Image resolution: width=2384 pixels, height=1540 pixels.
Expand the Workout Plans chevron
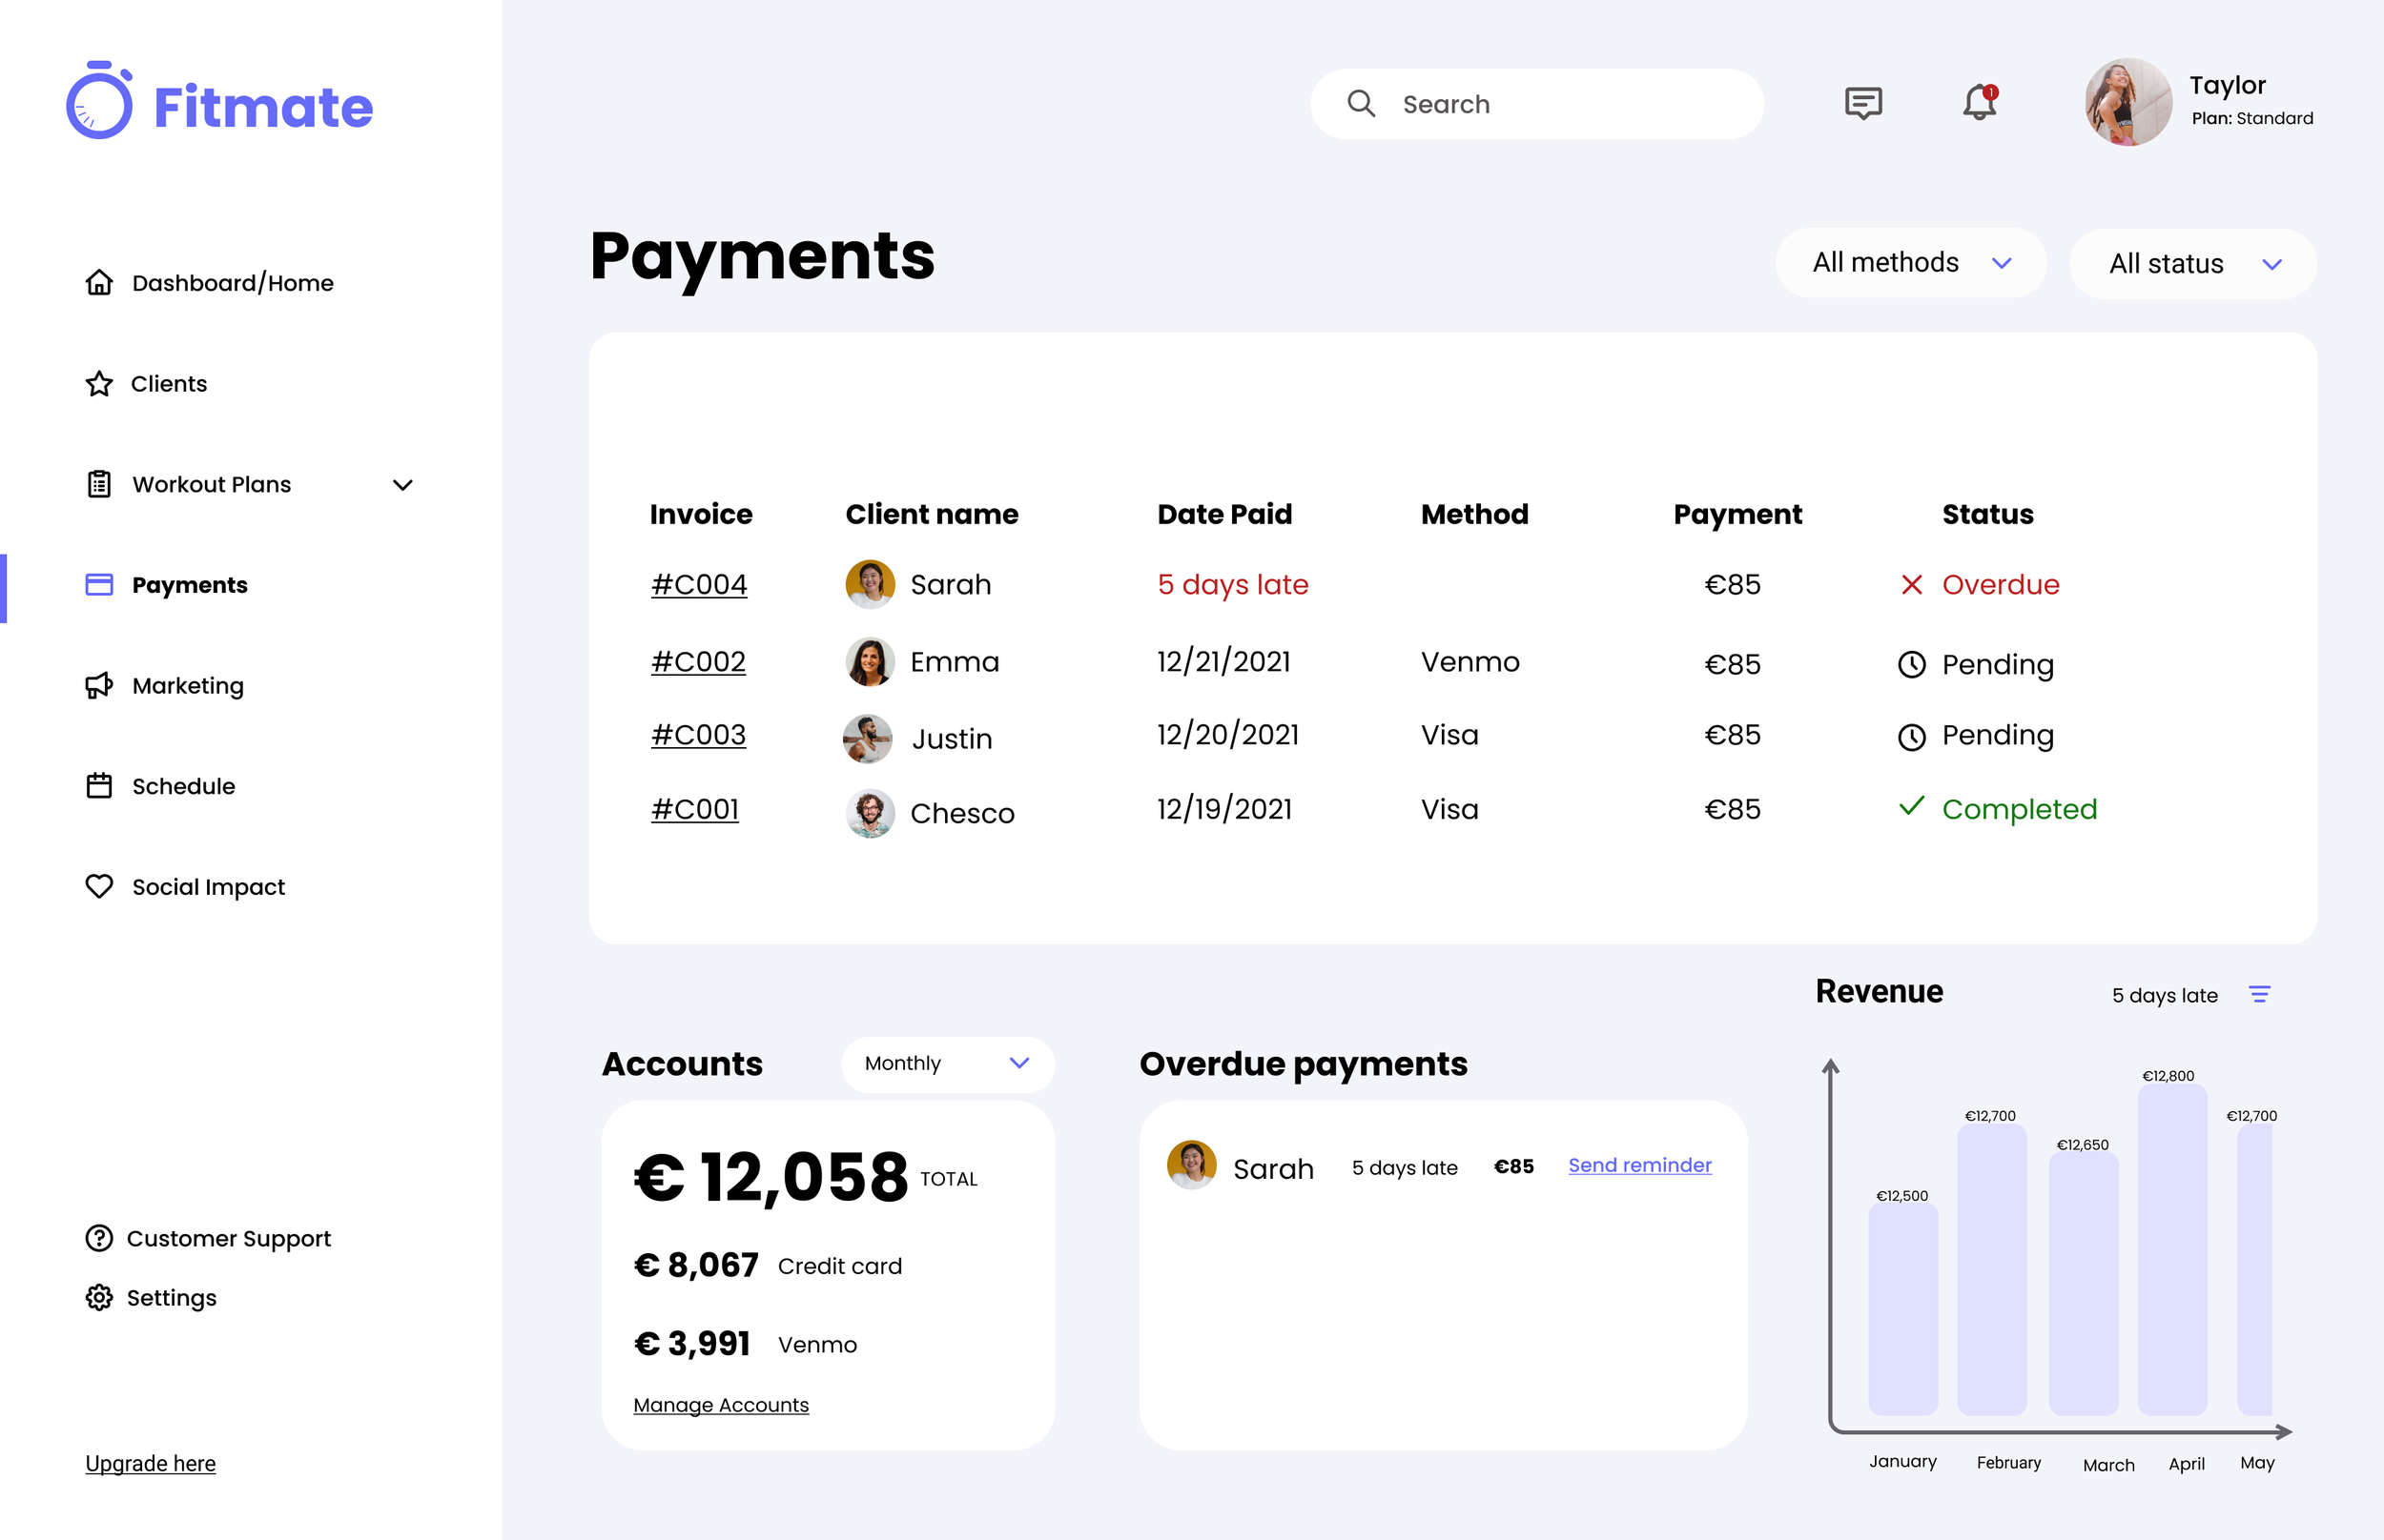402,485
